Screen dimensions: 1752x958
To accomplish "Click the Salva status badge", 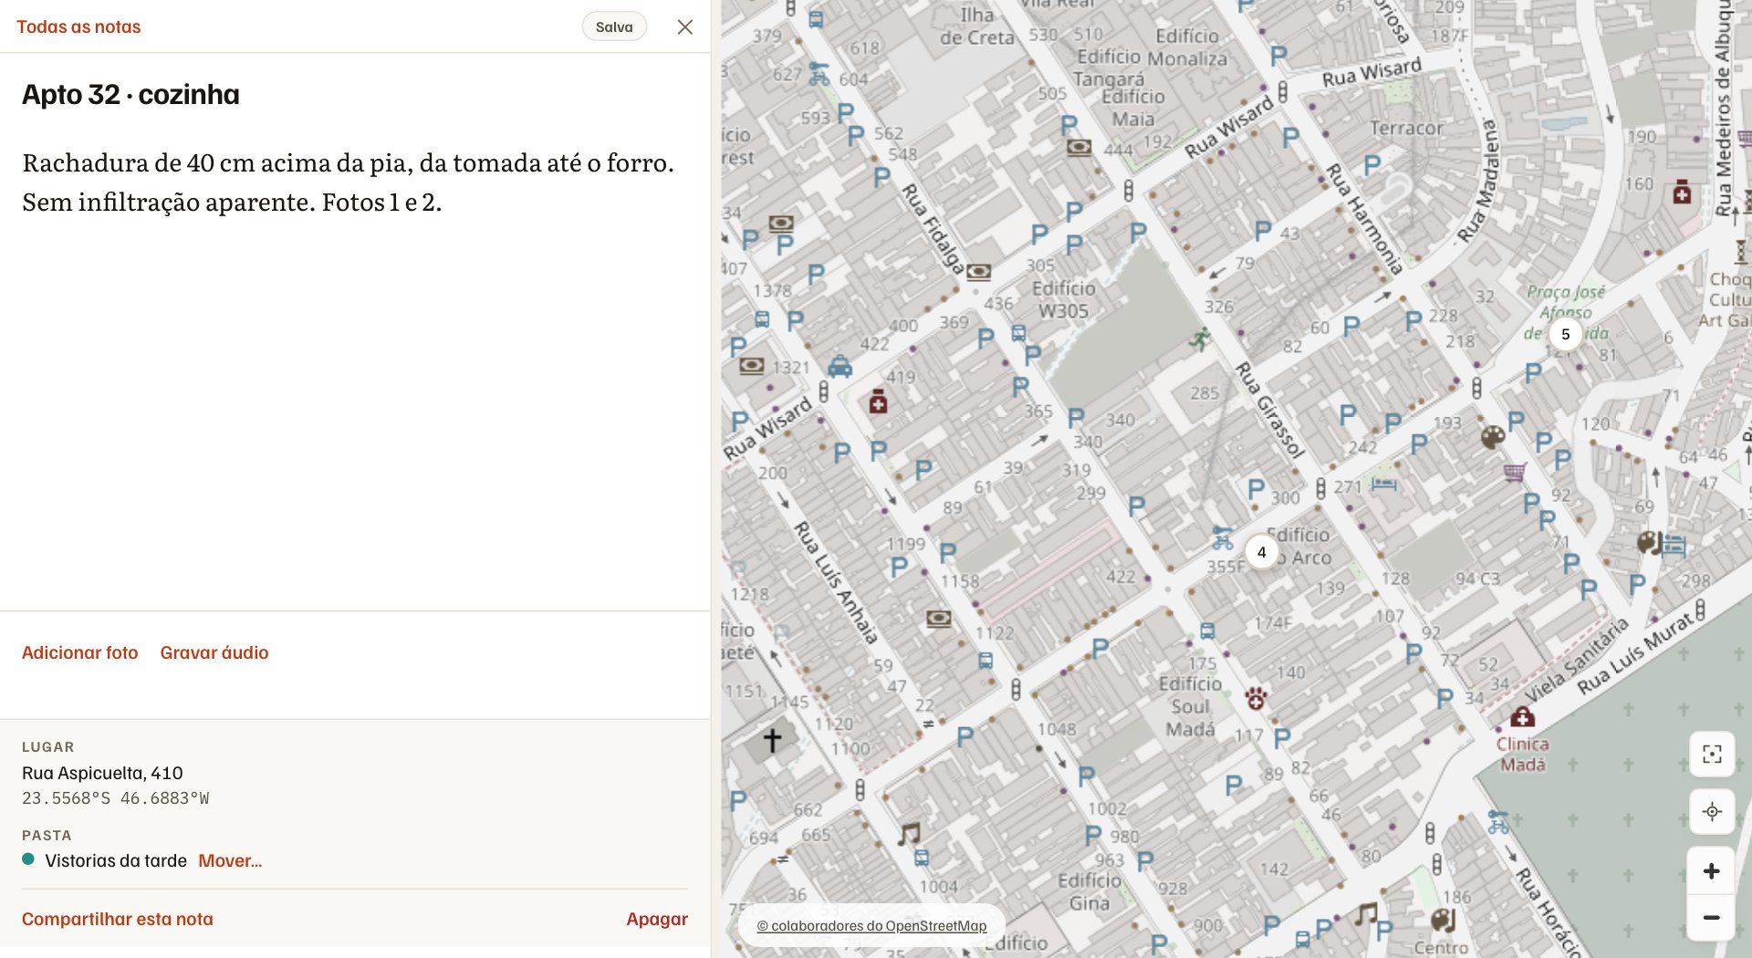I will (614, 27).
